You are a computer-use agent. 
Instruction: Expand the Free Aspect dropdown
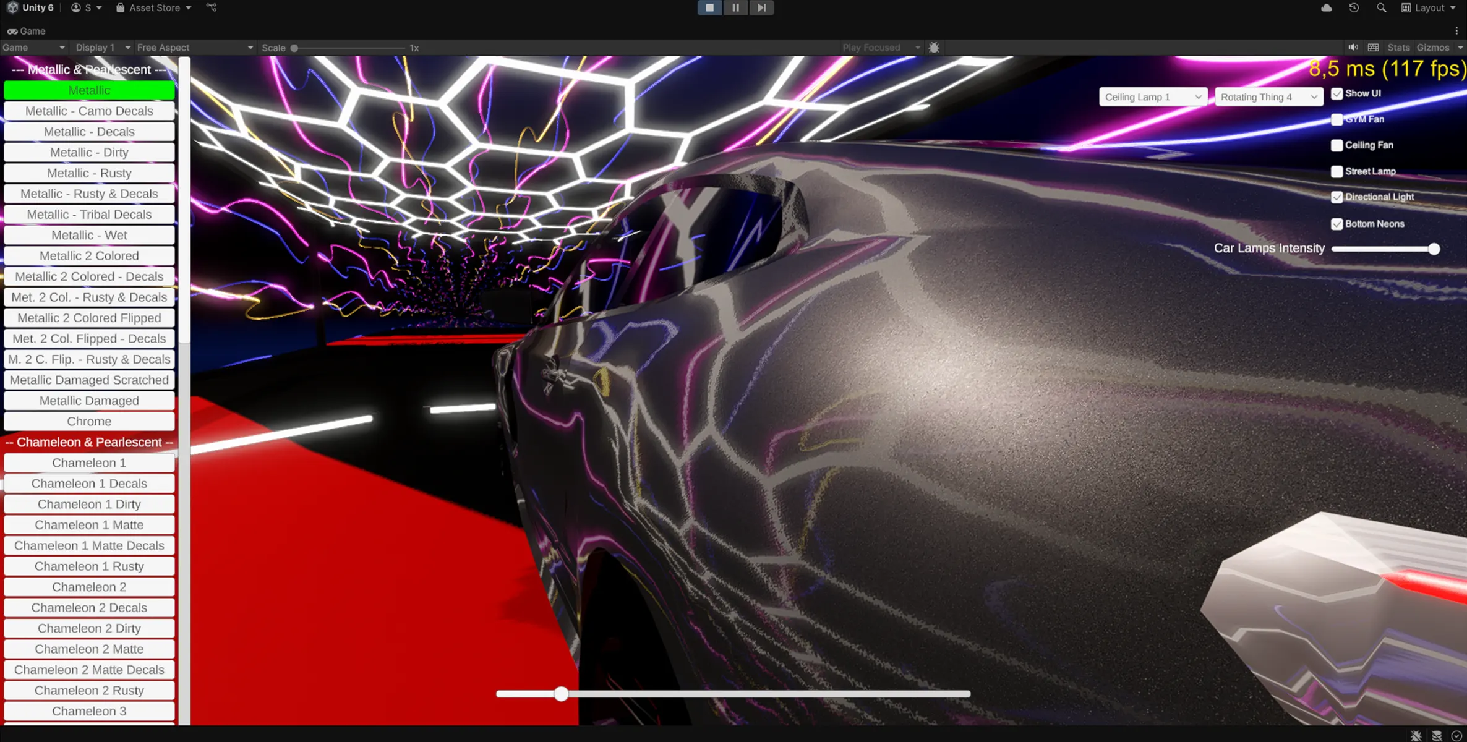pos(194,48)
